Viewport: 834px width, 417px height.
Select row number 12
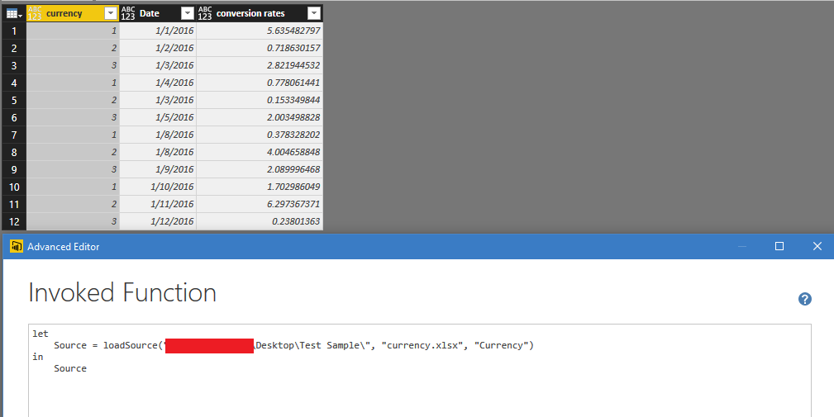14,221
